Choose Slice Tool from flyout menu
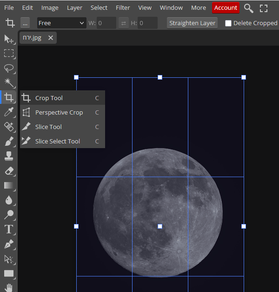 point(62,127)
